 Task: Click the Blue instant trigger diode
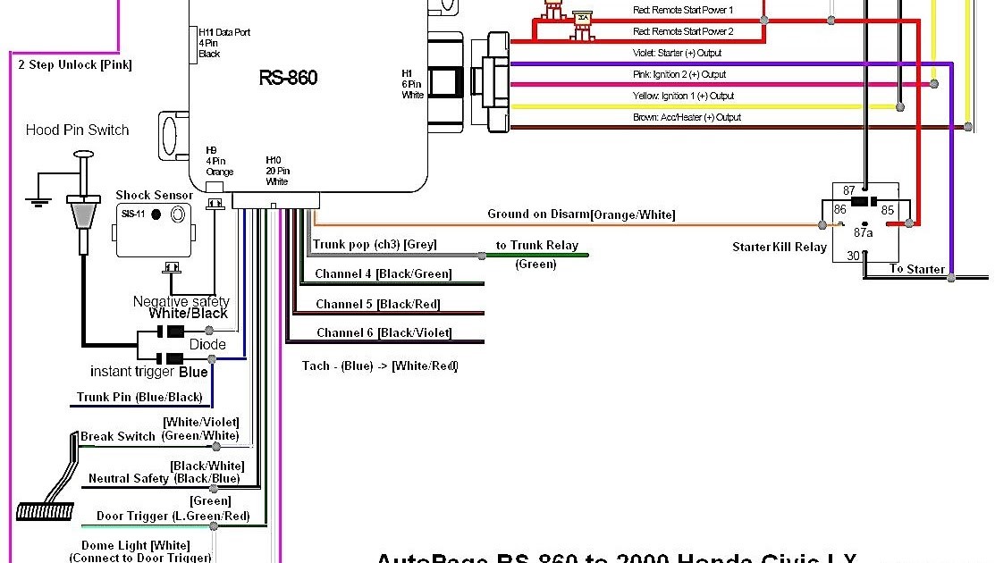(x=171, y=359)
